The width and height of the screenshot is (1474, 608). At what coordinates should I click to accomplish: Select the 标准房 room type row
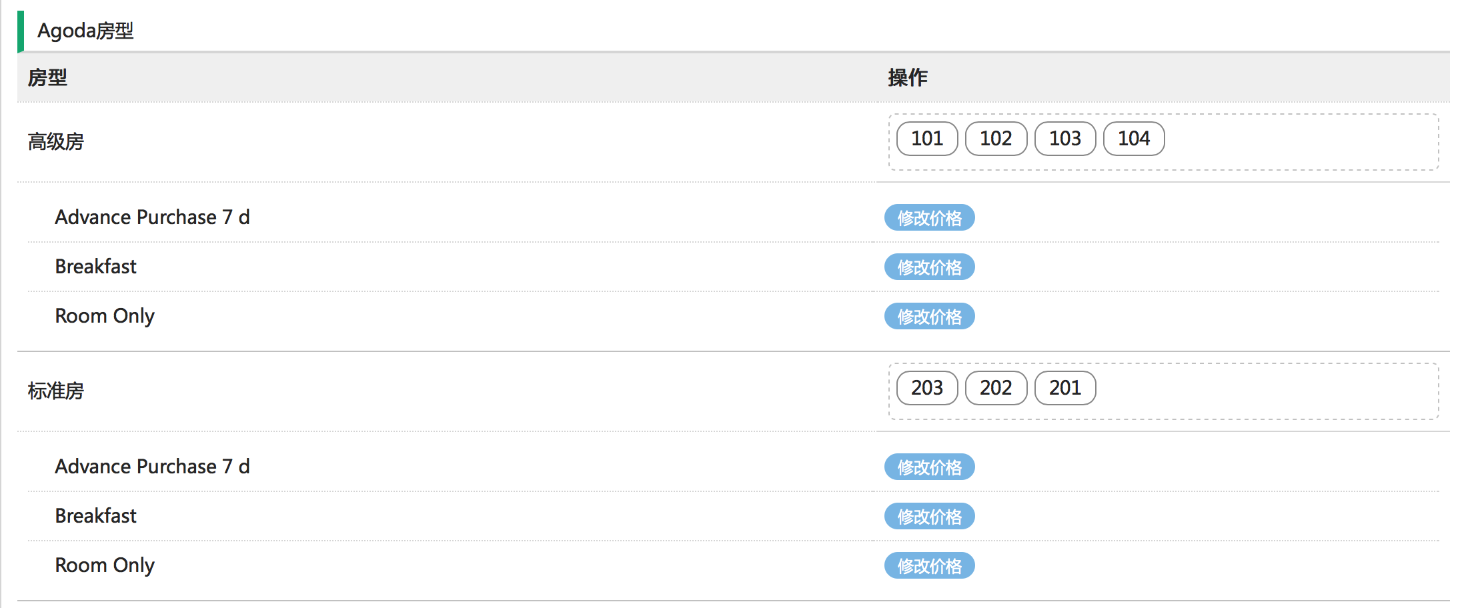click(x=56, y=391)
